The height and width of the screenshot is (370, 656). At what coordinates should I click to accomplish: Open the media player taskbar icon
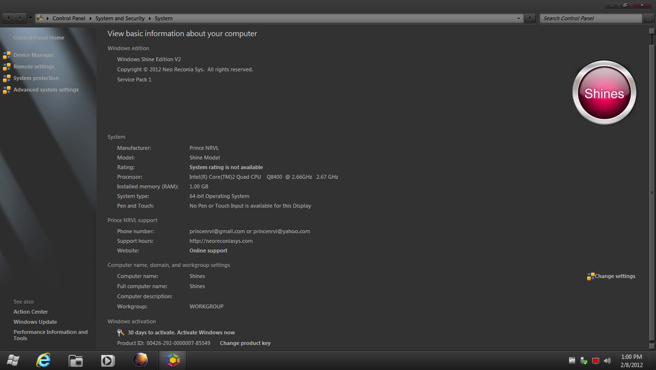108,360
